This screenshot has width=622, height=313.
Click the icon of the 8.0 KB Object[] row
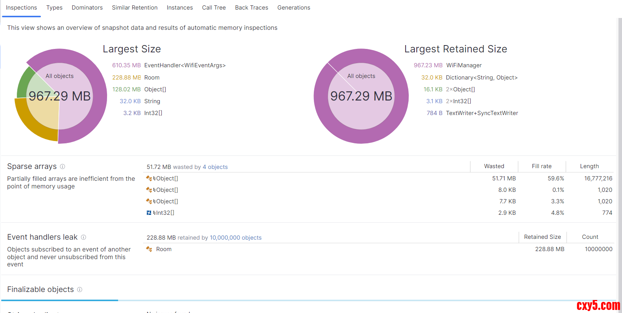point(149,190)
